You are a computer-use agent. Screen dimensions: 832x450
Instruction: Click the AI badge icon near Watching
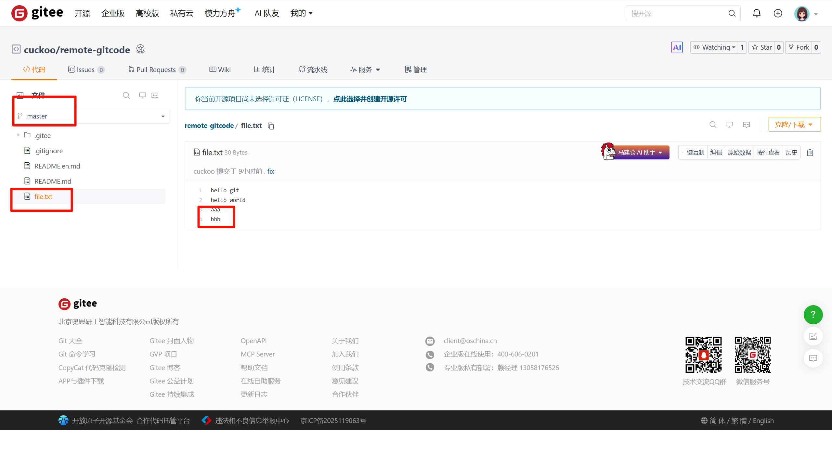(677, 47)
